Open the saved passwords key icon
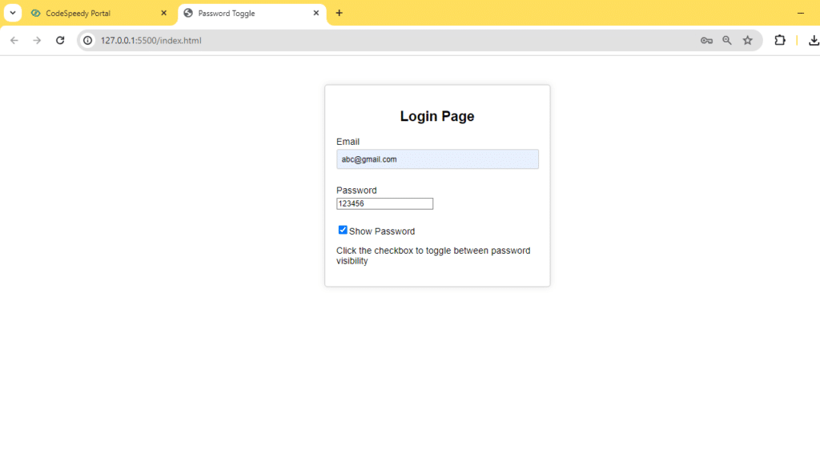 click(x=706, y=40)
